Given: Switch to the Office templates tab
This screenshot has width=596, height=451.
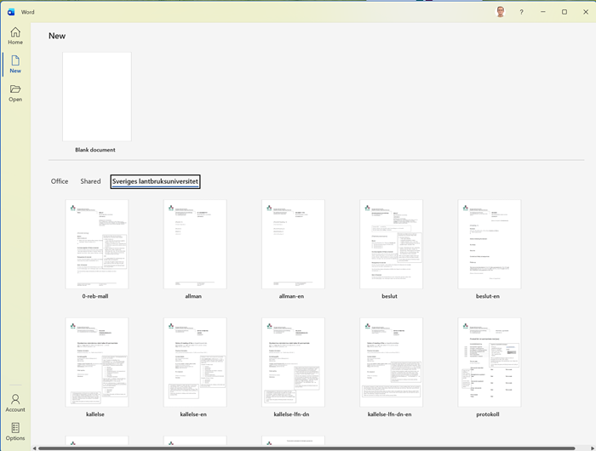Looking at the screenshot, I should point(60,181).
